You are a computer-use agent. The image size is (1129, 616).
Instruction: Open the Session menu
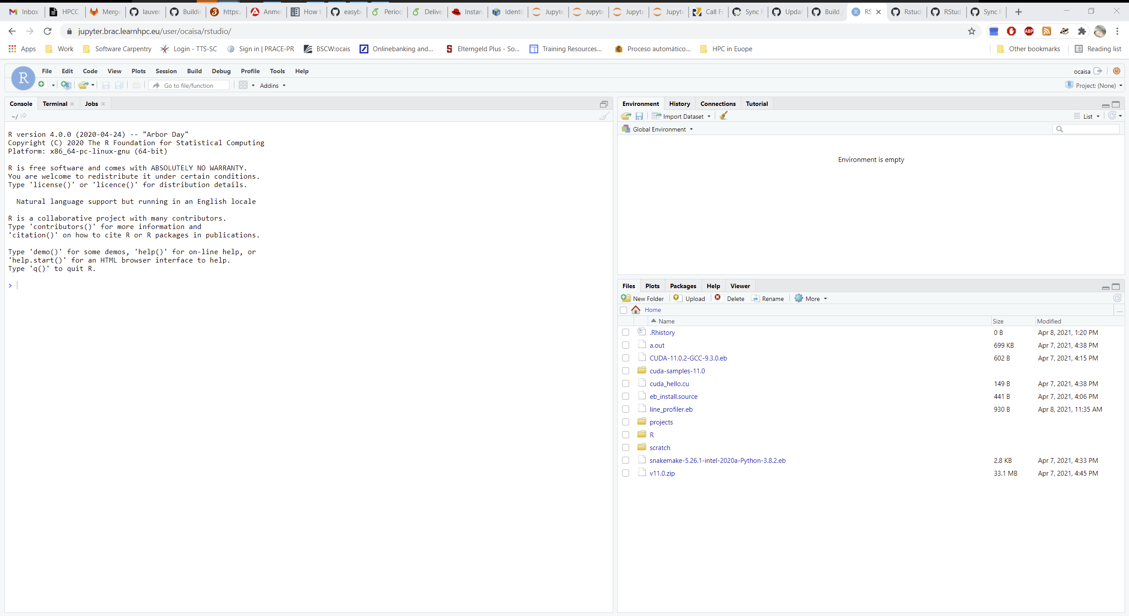click(166, 71)
